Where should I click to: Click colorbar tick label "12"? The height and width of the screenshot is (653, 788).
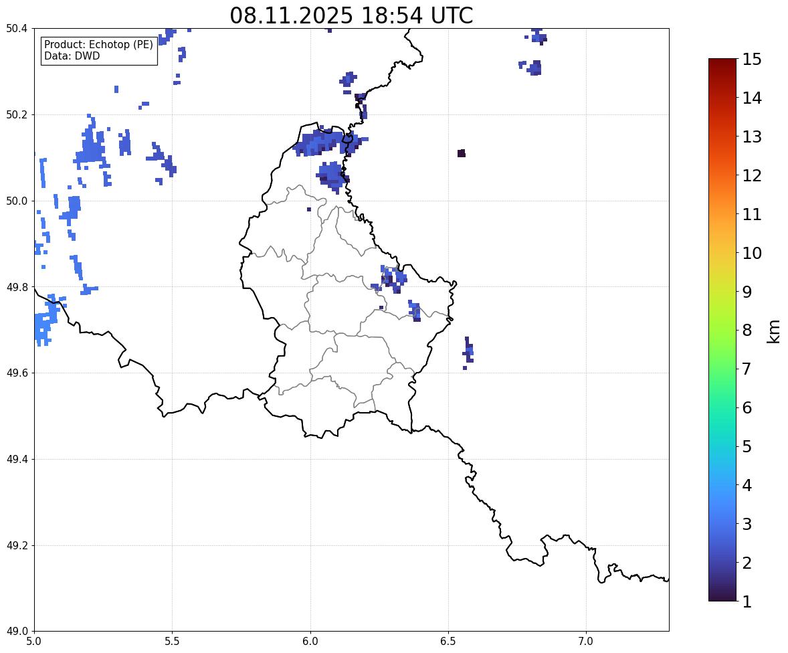click(x=752, y=175)
